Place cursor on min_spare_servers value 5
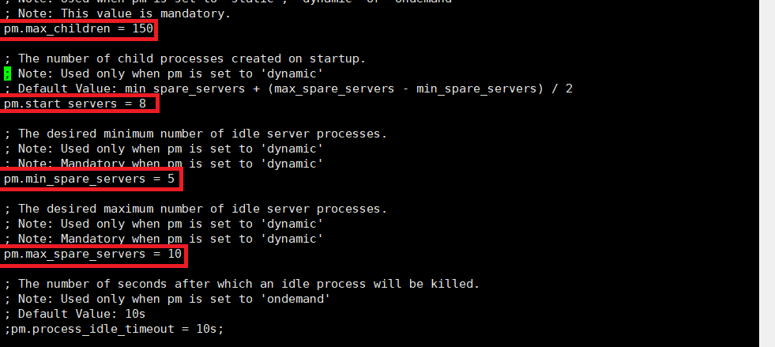The image size is (775, 347). (171, 179)
